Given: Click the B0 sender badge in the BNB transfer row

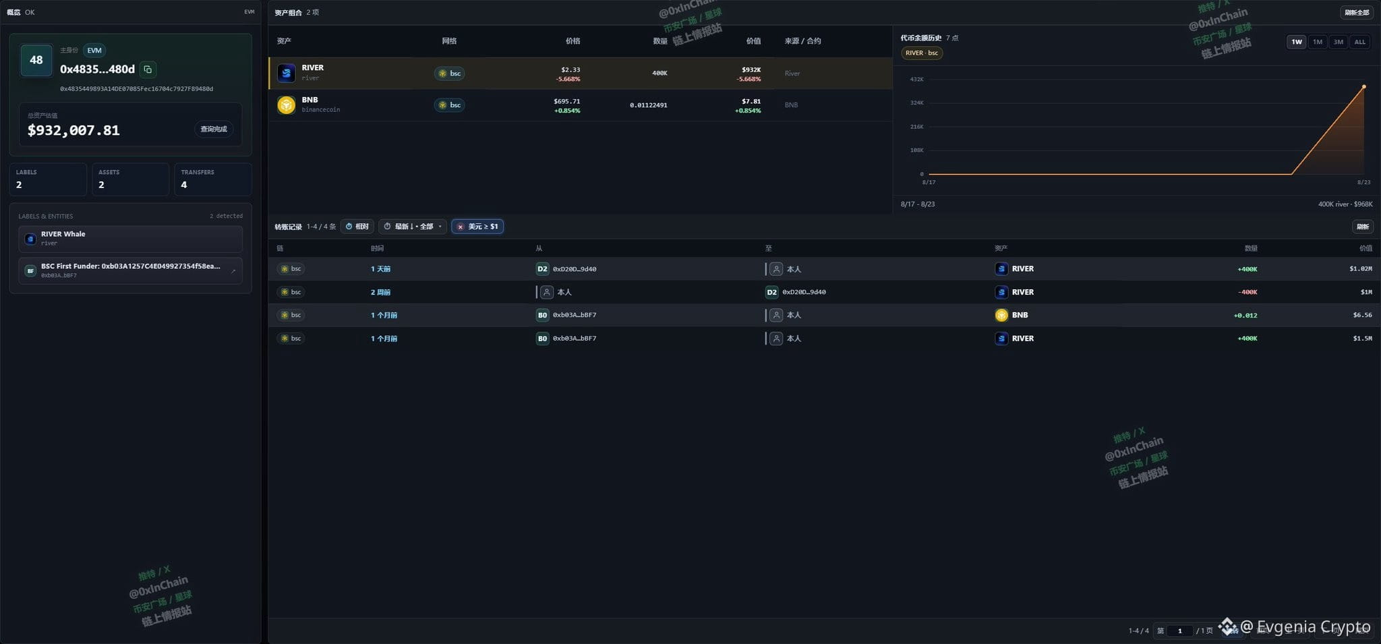Looking at the screenshot, I should click(542, 315).
